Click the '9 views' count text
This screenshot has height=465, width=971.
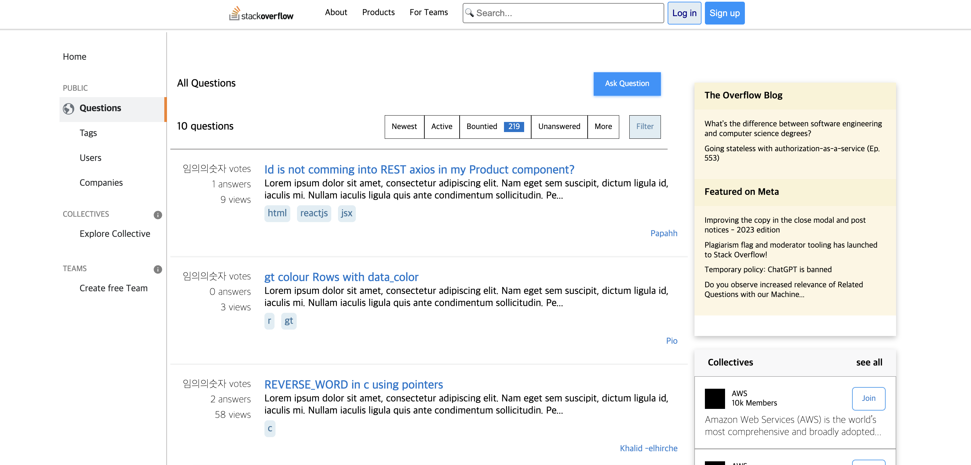tap(236, 200)
